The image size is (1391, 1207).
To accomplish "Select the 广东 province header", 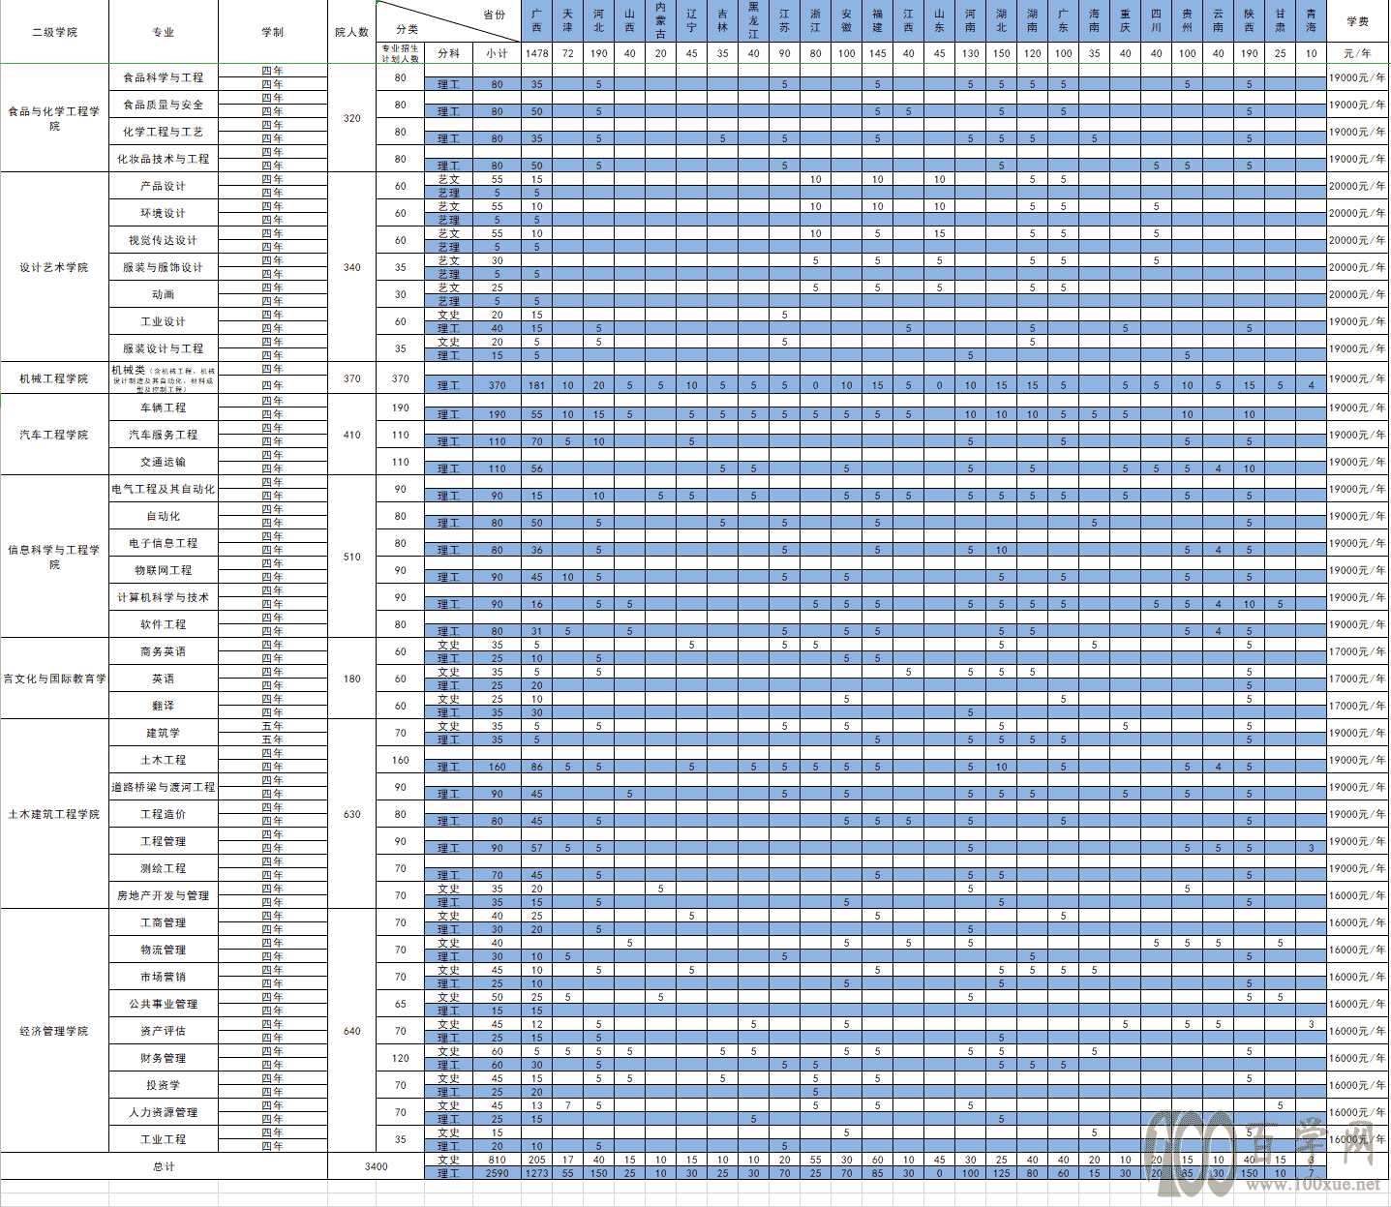I will tap(1063, 21).
